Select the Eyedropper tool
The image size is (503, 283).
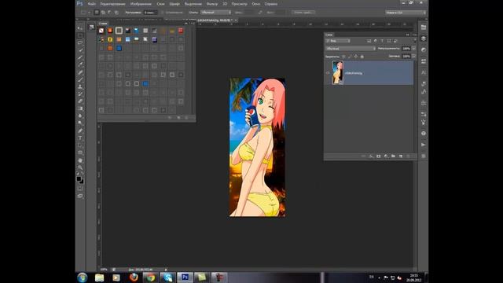pyautogui.click(x=80, y=64)
